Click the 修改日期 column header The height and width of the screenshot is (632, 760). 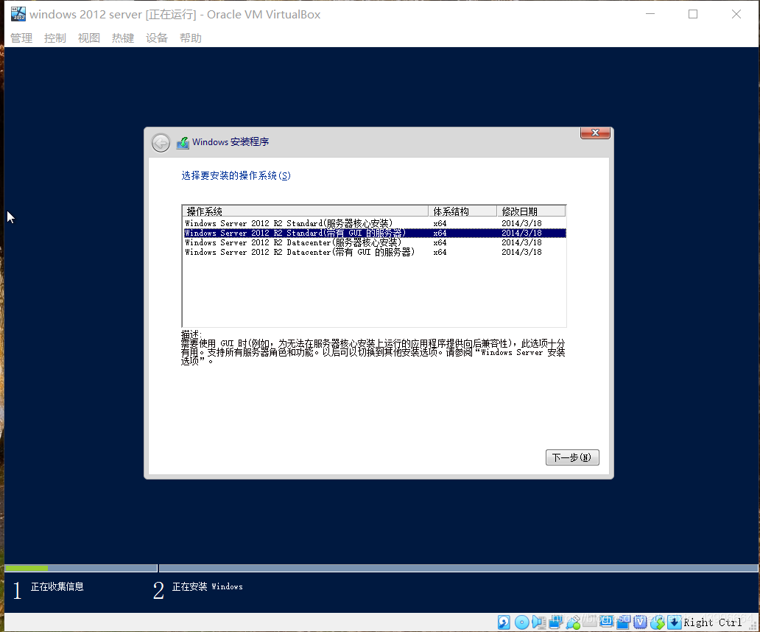click(x=531, y=211)
